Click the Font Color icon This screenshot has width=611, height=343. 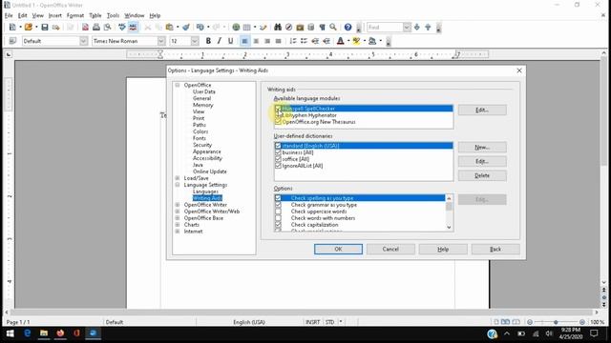pyautogui.click(x=341, y=41)
